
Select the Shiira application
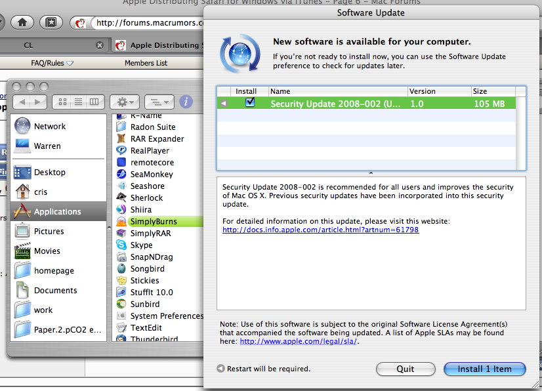pos(140,209)
